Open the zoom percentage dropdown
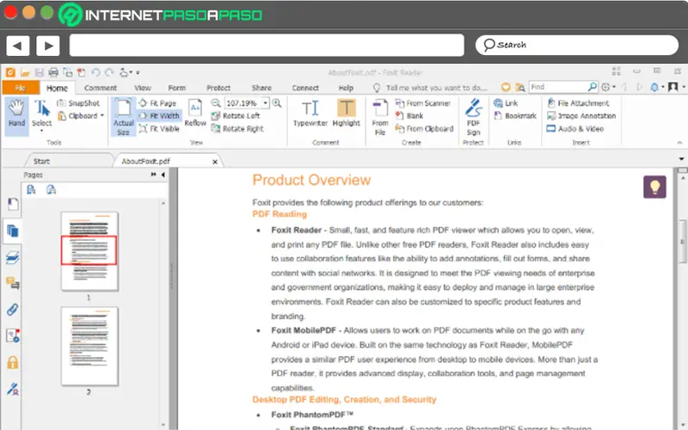Screen dimensions: 688x430 point(266,102)
